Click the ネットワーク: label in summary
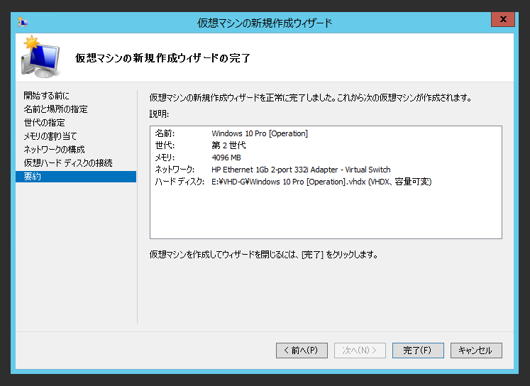 175,170
